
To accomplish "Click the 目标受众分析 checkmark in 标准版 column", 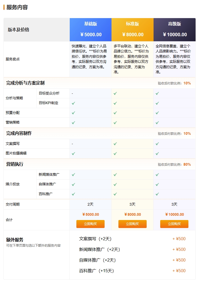I will [115, 93].
